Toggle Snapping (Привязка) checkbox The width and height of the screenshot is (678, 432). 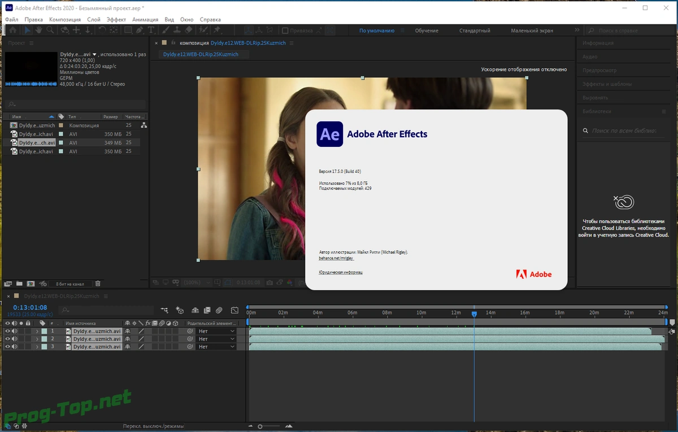pos(285,30)
